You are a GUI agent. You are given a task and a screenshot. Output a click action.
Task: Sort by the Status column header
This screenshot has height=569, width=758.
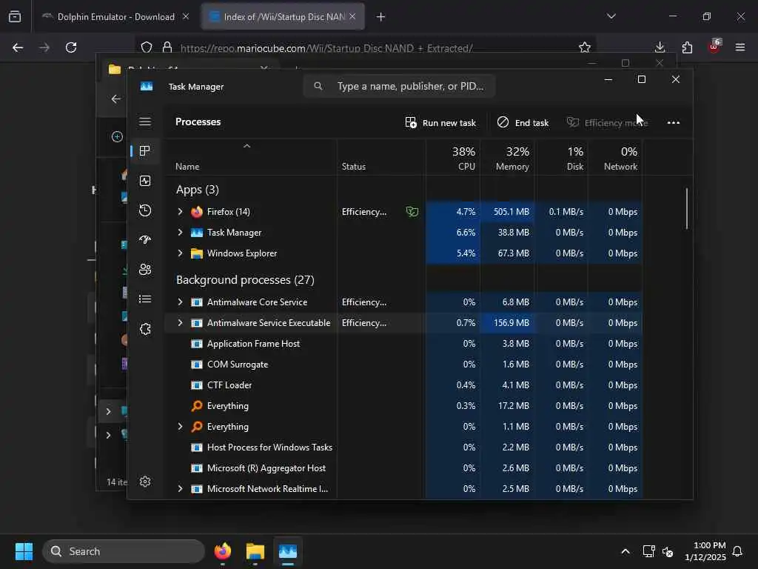coord(381,158)
